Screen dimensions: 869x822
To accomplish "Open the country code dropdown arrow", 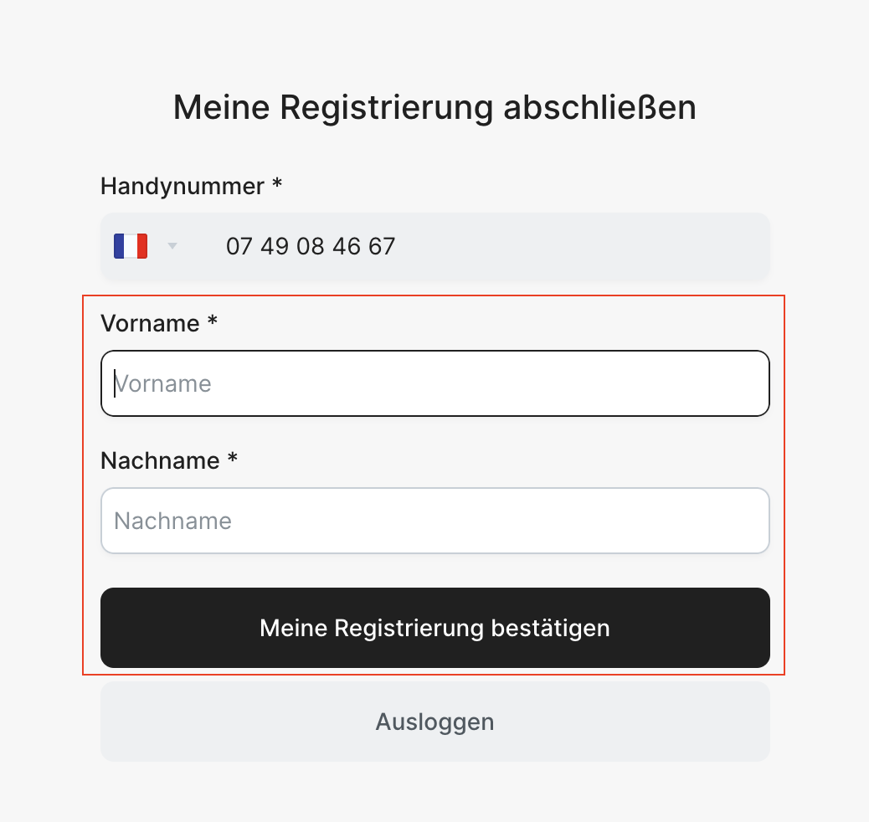I will 172,246.
